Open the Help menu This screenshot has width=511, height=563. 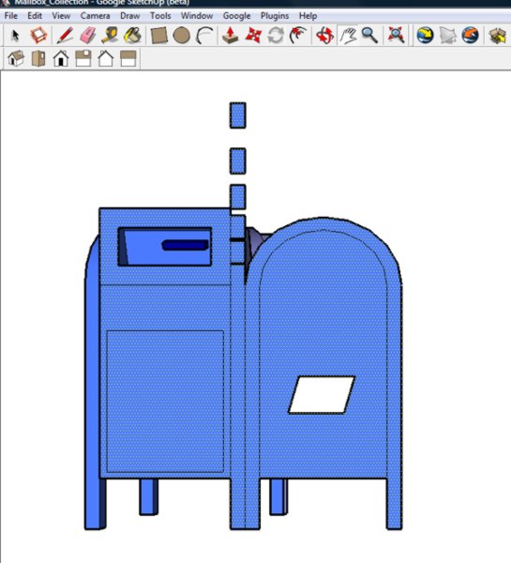[308, 16]
